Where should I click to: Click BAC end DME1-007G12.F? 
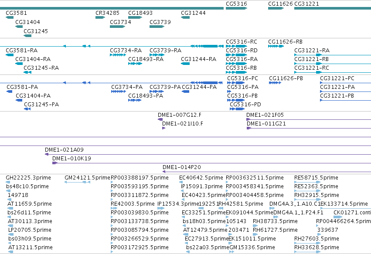coord(160,119)
